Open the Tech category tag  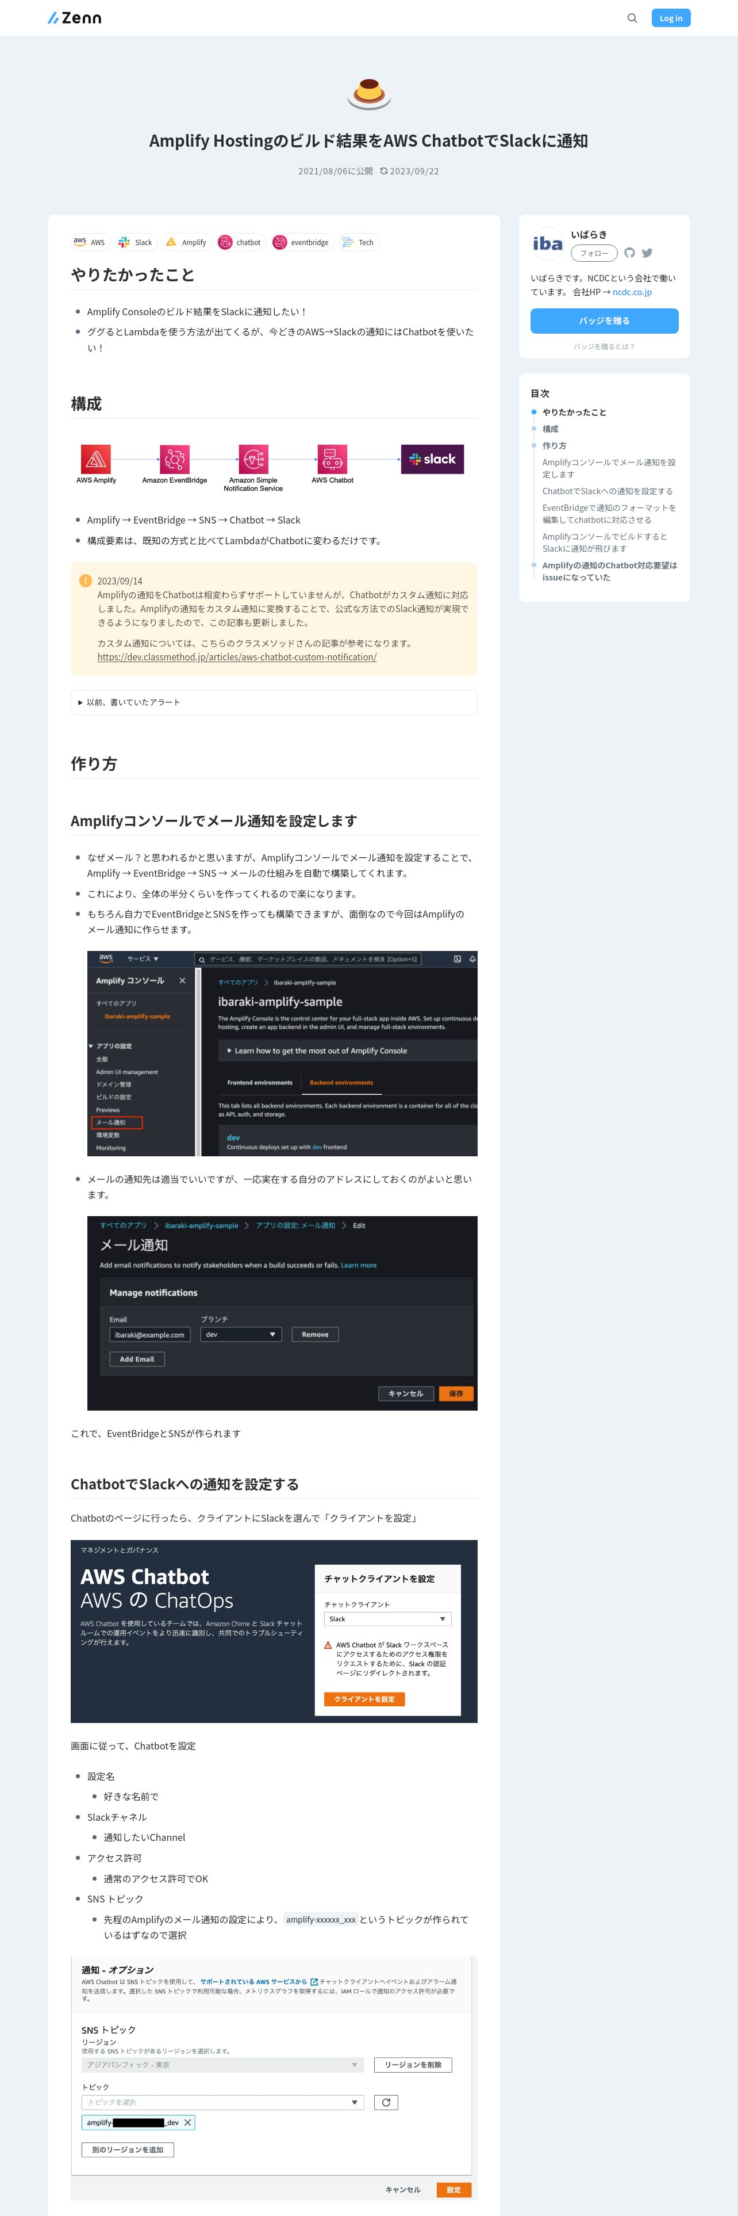[x=358, y=243]
